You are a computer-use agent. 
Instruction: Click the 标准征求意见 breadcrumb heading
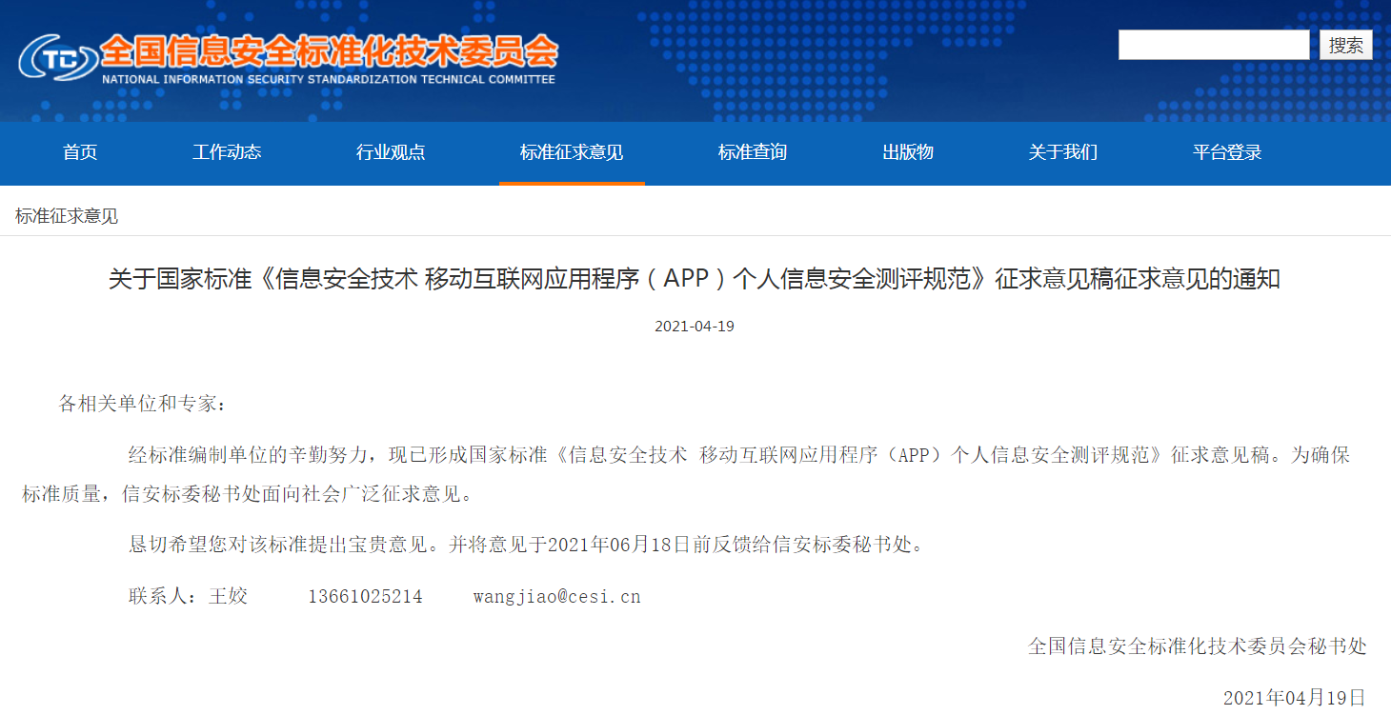tap(67, 216)
